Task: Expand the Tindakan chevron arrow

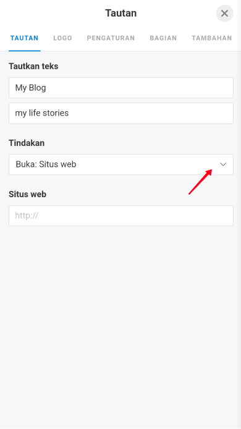Action: (x=223, y=164)
